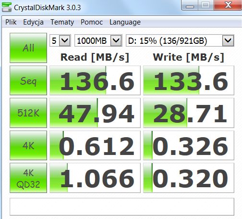Start the 512K benchmark test

[28, 113]
